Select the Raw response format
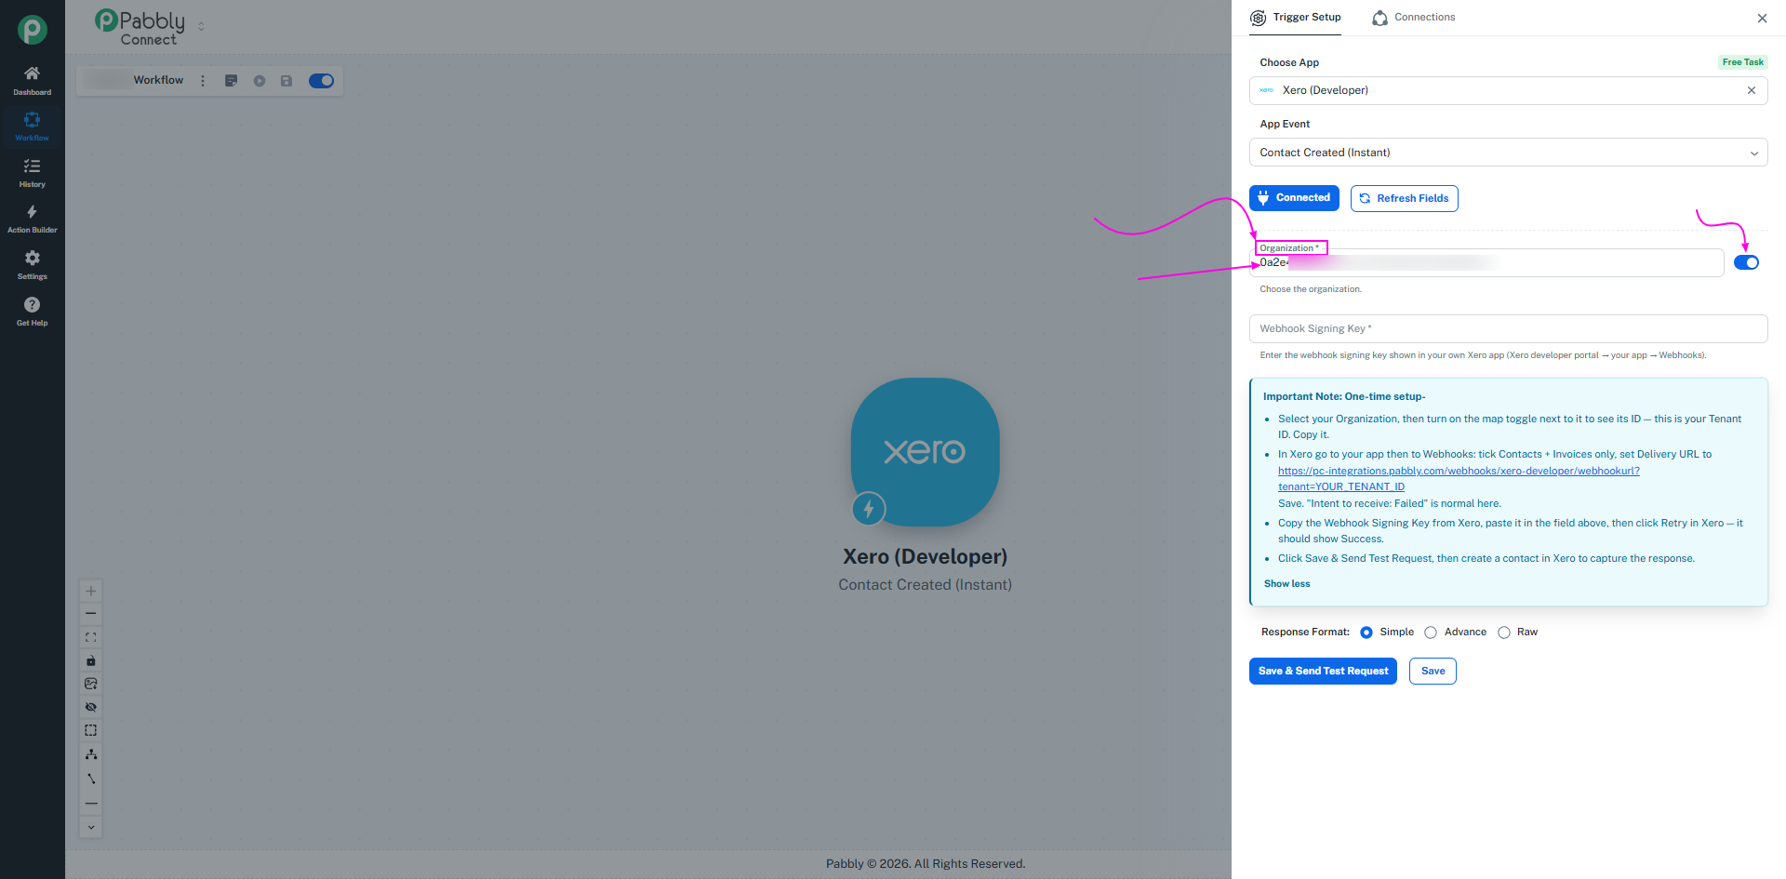The width and height of the screenshot is (1786, 879). point(1504,633)
